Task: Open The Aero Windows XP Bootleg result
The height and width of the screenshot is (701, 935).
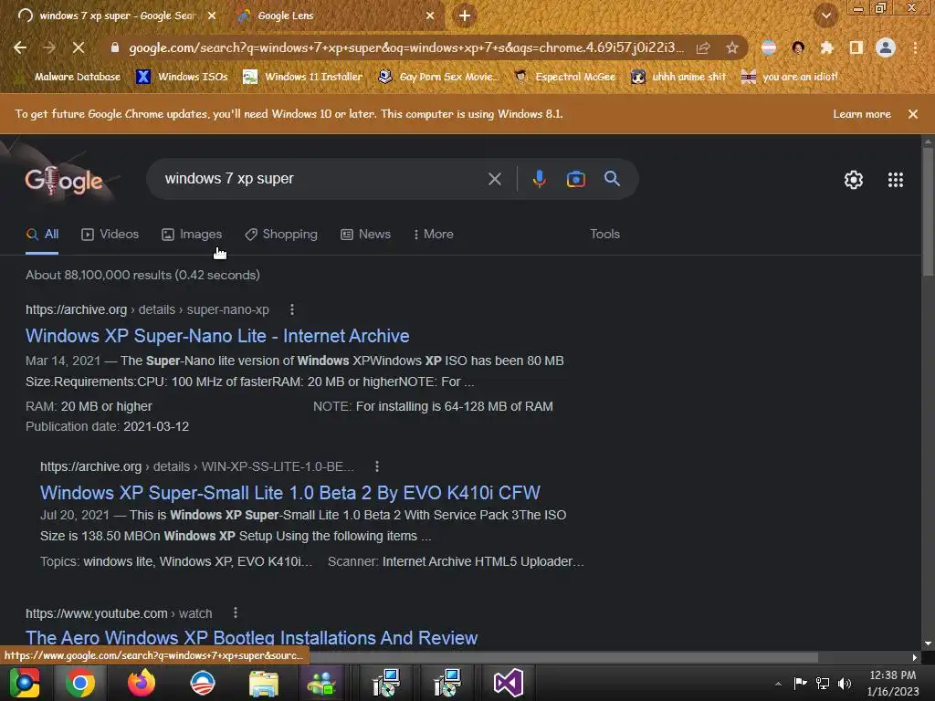Action: [252, 638]
